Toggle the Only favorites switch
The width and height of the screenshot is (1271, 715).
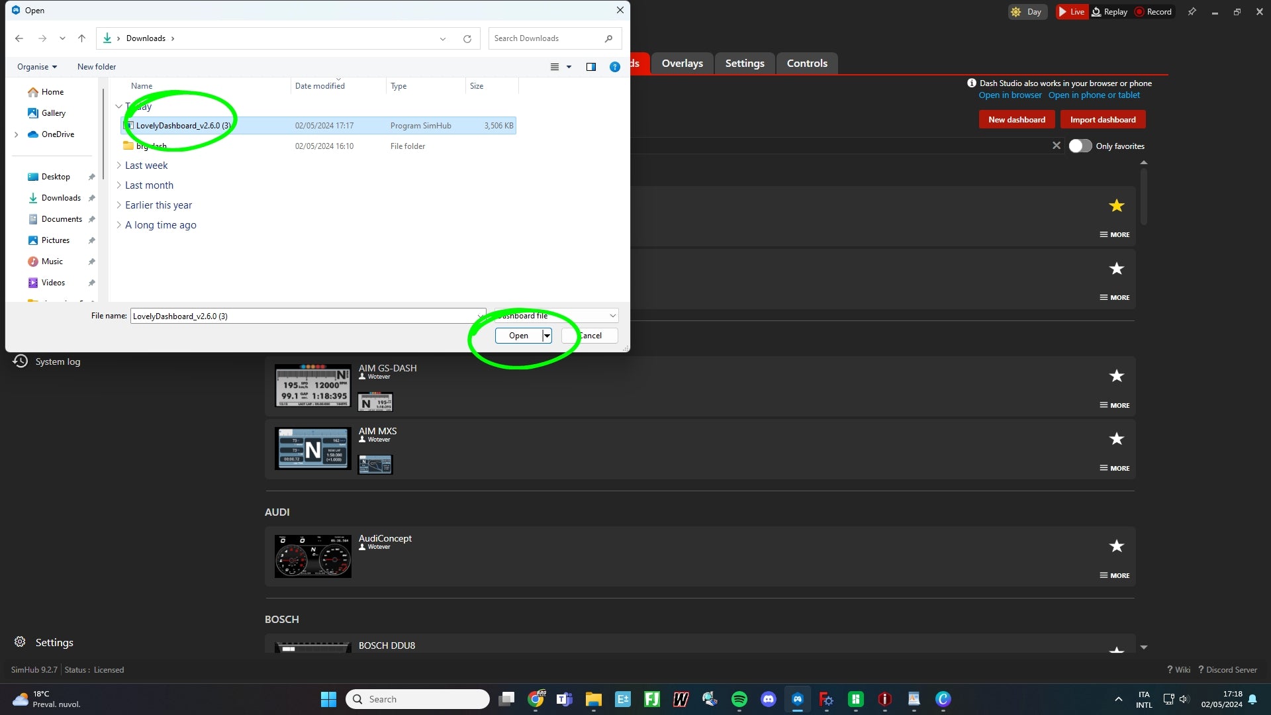pos(1080,146)
